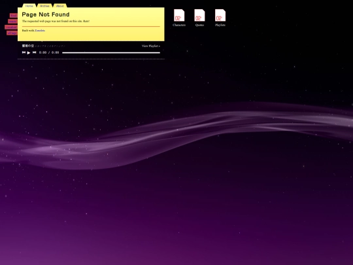353x265 pixels.
Task: Click the Japanese song title text
Action: tap(28, 46)
